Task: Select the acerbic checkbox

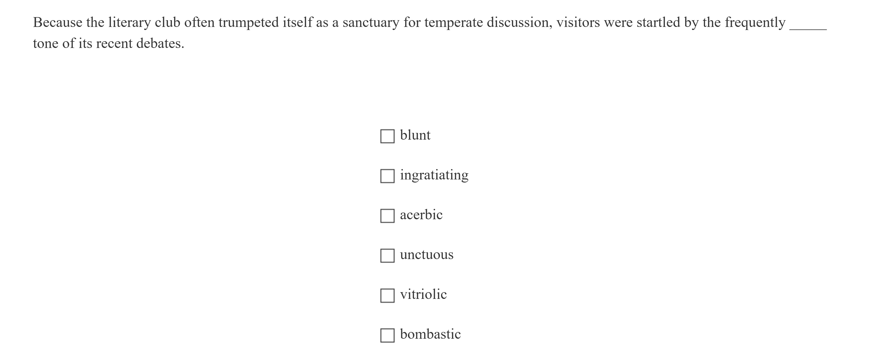Action: point(387,216)
